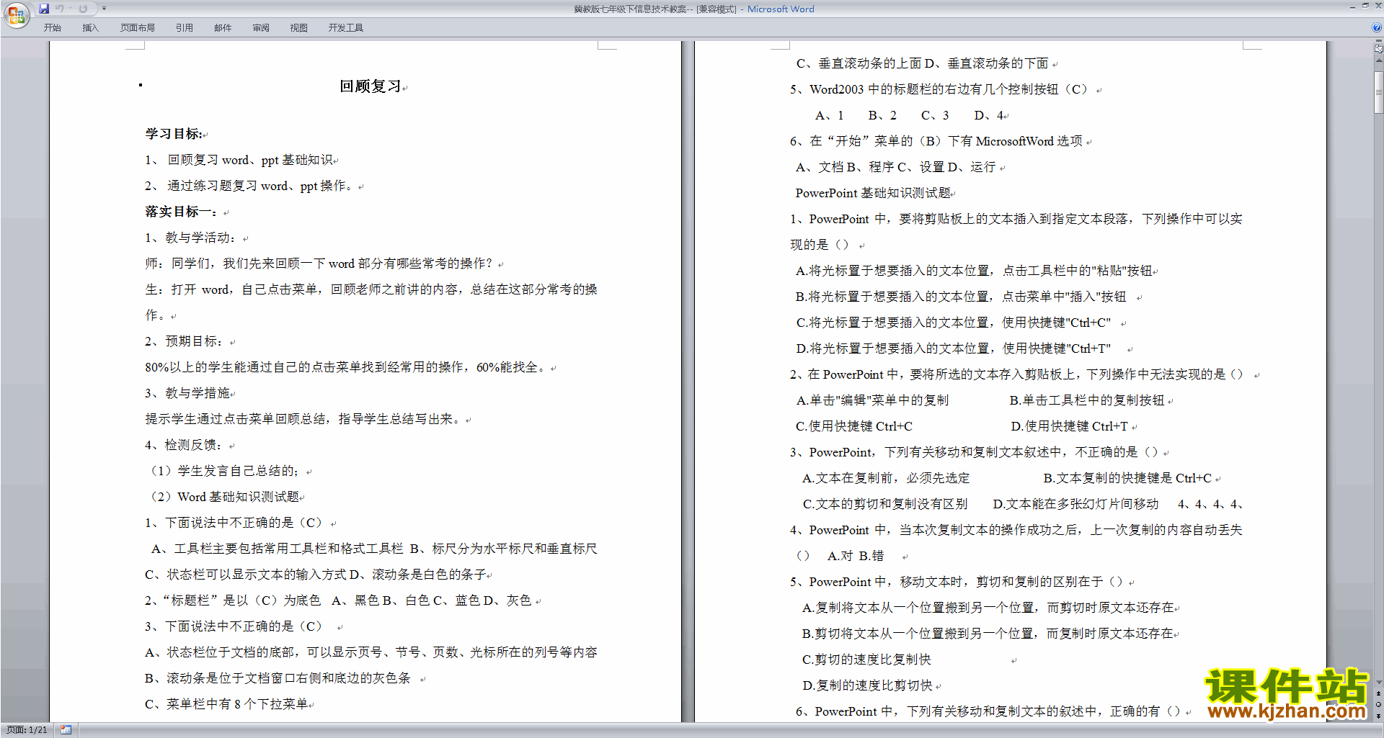Open the 开发工具 tab
The width and height of the screenshot is (1384, 738).
point(346,28)
